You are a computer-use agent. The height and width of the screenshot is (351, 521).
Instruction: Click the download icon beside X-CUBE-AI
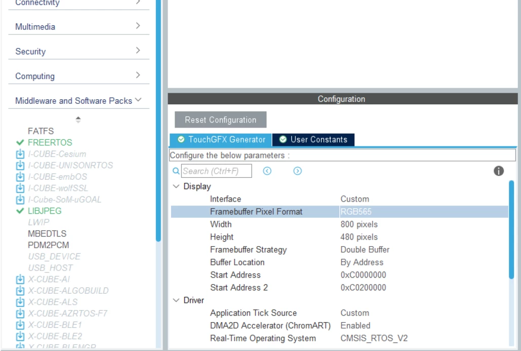pyautogui.click(x=20, y=279)
